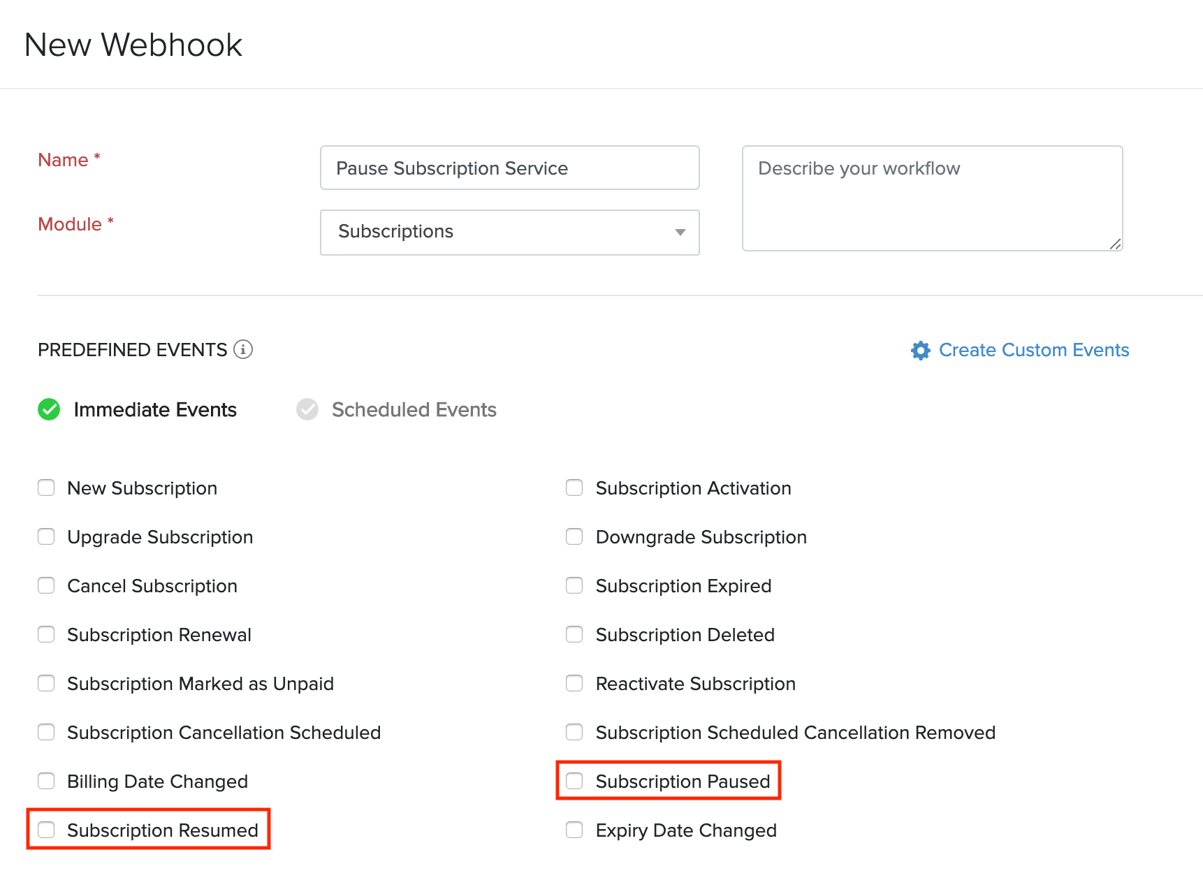Check the Downgrade Subscription checkbox
The height and width of the screenshot is (894, 1203).
tap(574, 536)
